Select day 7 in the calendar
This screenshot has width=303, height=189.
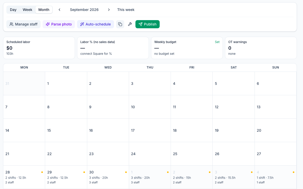tap(24, 107)
